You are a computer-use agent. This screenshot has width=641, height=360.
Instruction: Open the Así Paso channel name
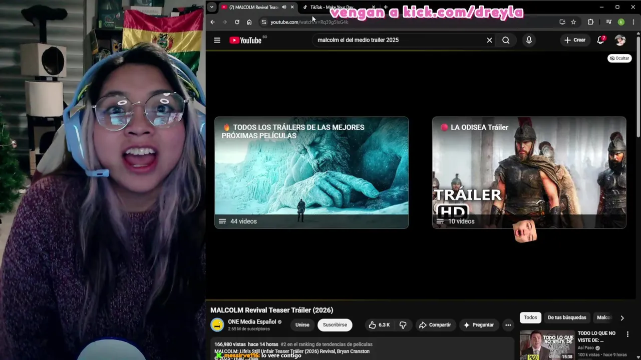pos(586,348)
